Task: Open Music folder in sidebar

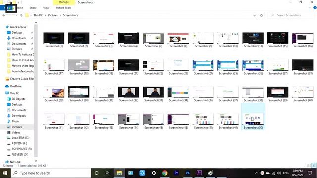Action: [x=15, y=121]
